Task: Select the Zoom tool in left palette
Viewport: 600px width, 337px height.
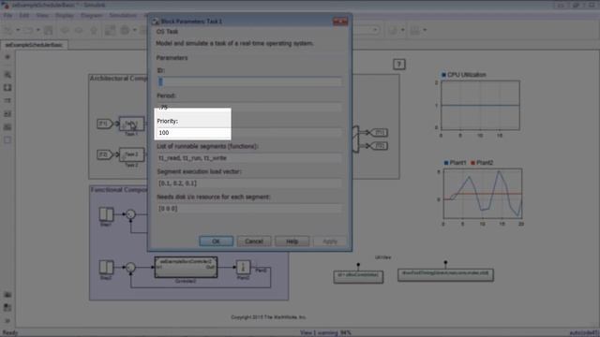Action: coord(7,75)
